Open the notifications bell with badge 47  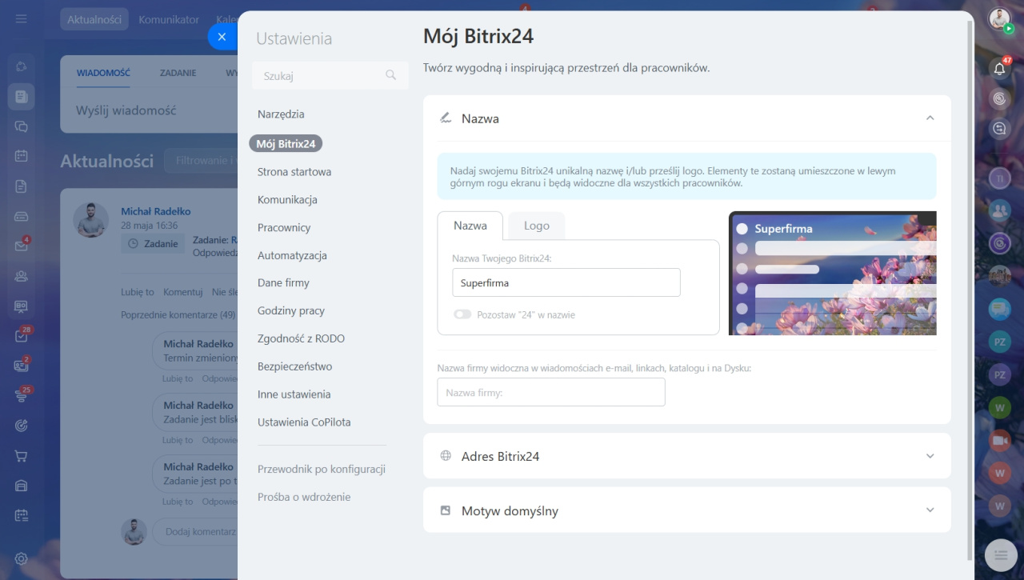click(x=999, y=69)
